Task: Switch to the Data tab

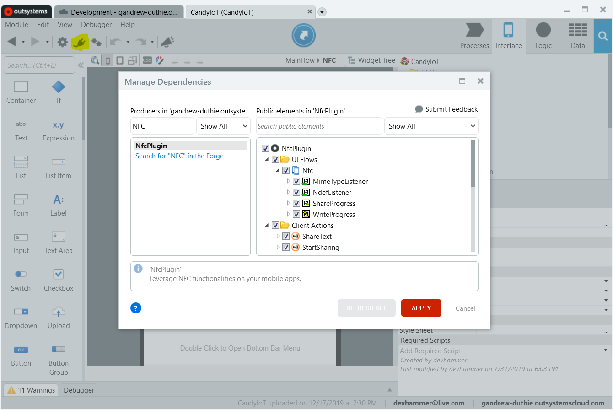Action: tap(578, 36)
